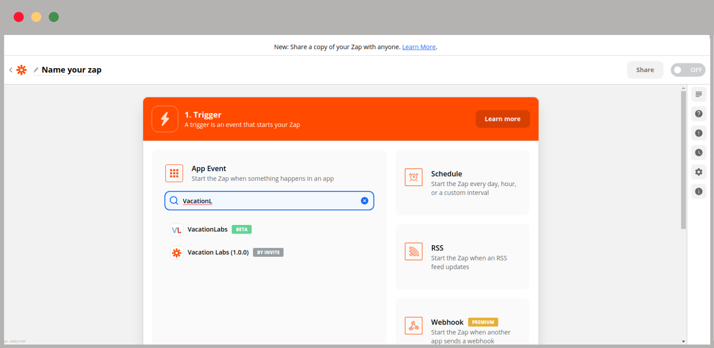Open the help question mark icon
This screenshot has width=714, height=348.
pyautogui.click(x=698, y=114)
